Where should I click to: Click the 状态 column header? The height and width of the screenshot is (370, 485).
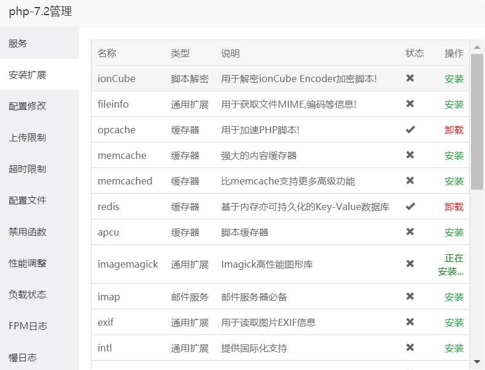click(414, 53)
